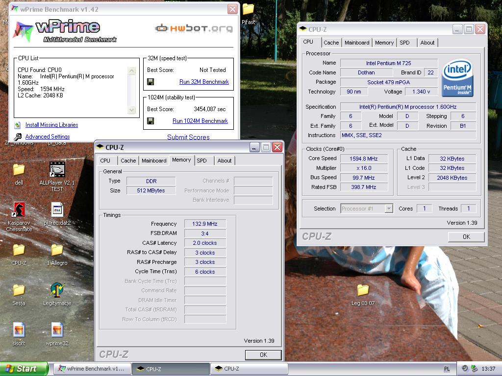Click the second CPU-Z taskbar button
Screen dimensions: 502x376
click(249, 369)
